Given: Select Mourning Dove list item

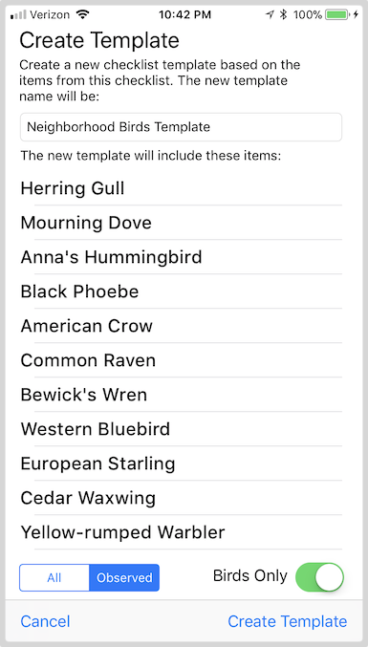Looking at the screenshot, I should [181, 223].
